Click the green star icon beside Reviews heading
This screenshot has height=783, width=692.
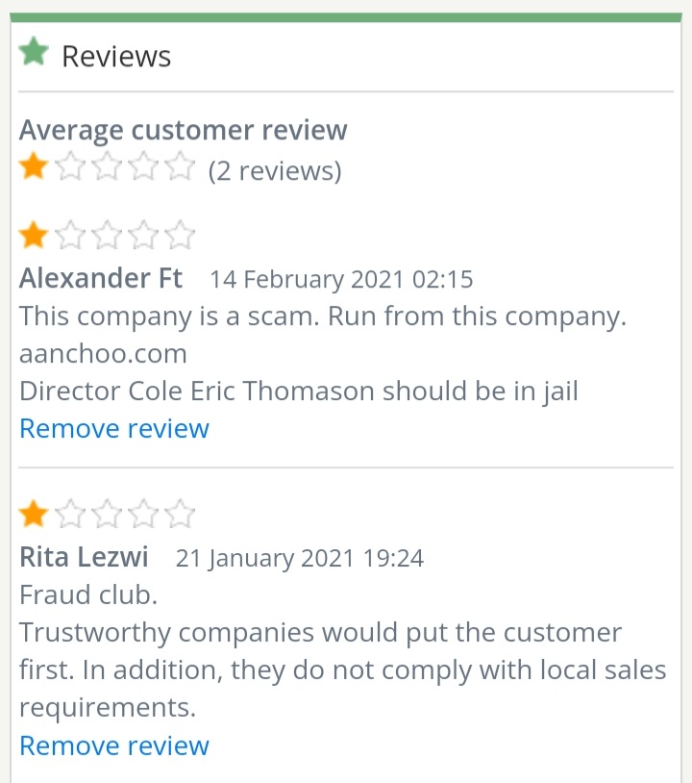34,52
